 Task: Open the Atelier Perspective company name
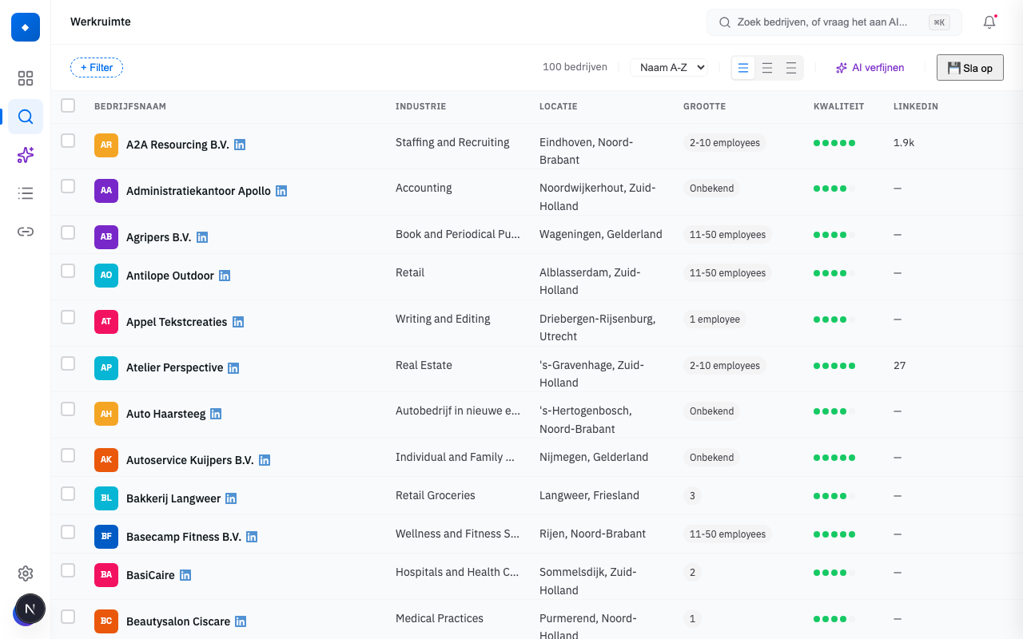[x=174, y=368]
